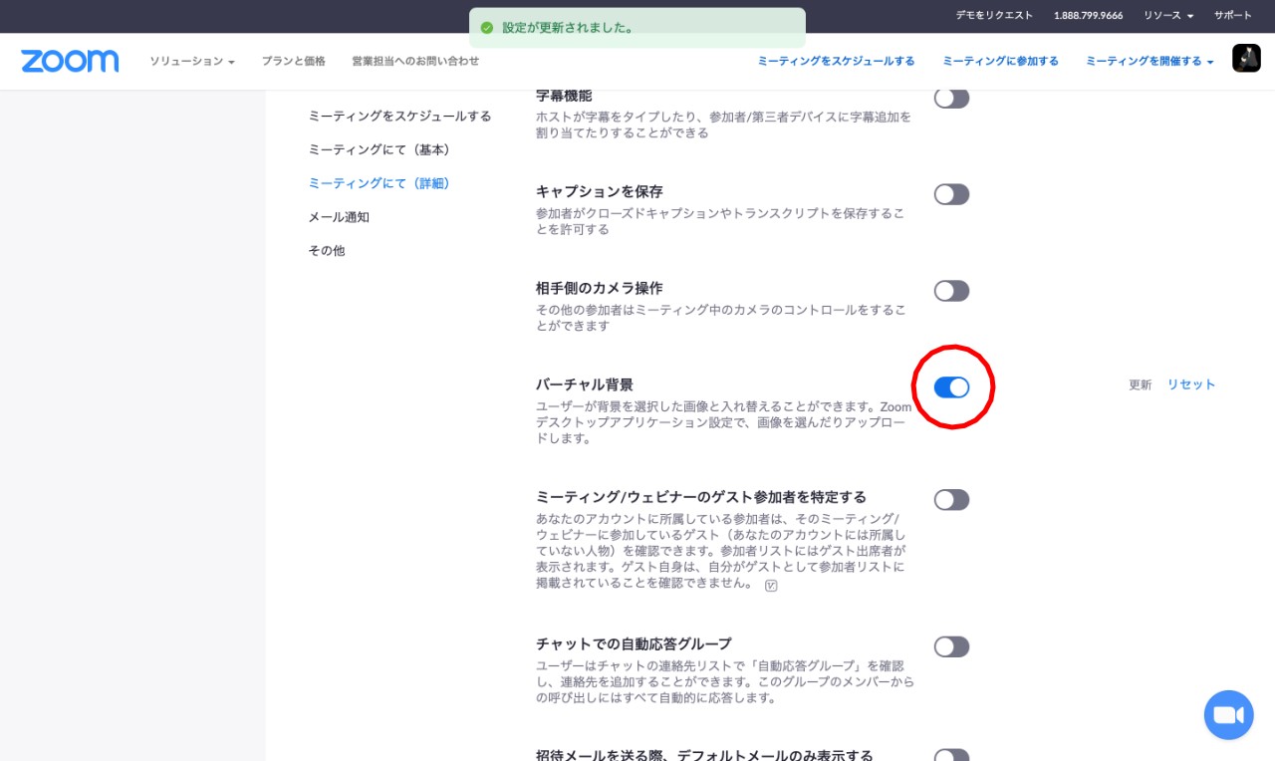The image size is (1275, 761).
Task: Click info icon under guest participants description
Action: pos(771,586)
